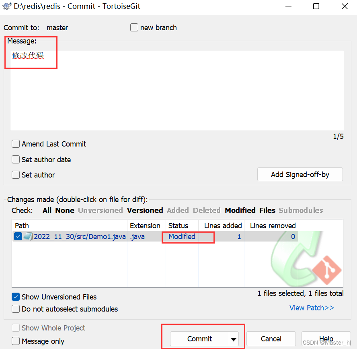The image size is (357, 349).
Task: Maximize the TortoiseGit Commit window
Action: [316, 6]
